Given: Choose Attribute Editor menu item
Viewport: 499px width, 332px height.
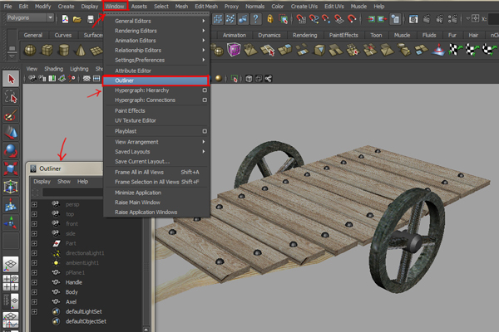Looking at the screenshot, I should tap(156, 71).
